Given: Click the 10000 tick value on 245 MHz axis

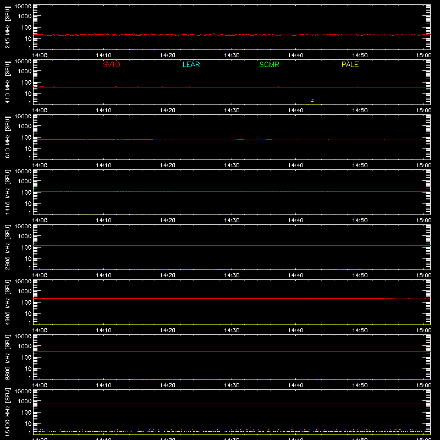Looking at the screenshot, I should click(23, 7).
